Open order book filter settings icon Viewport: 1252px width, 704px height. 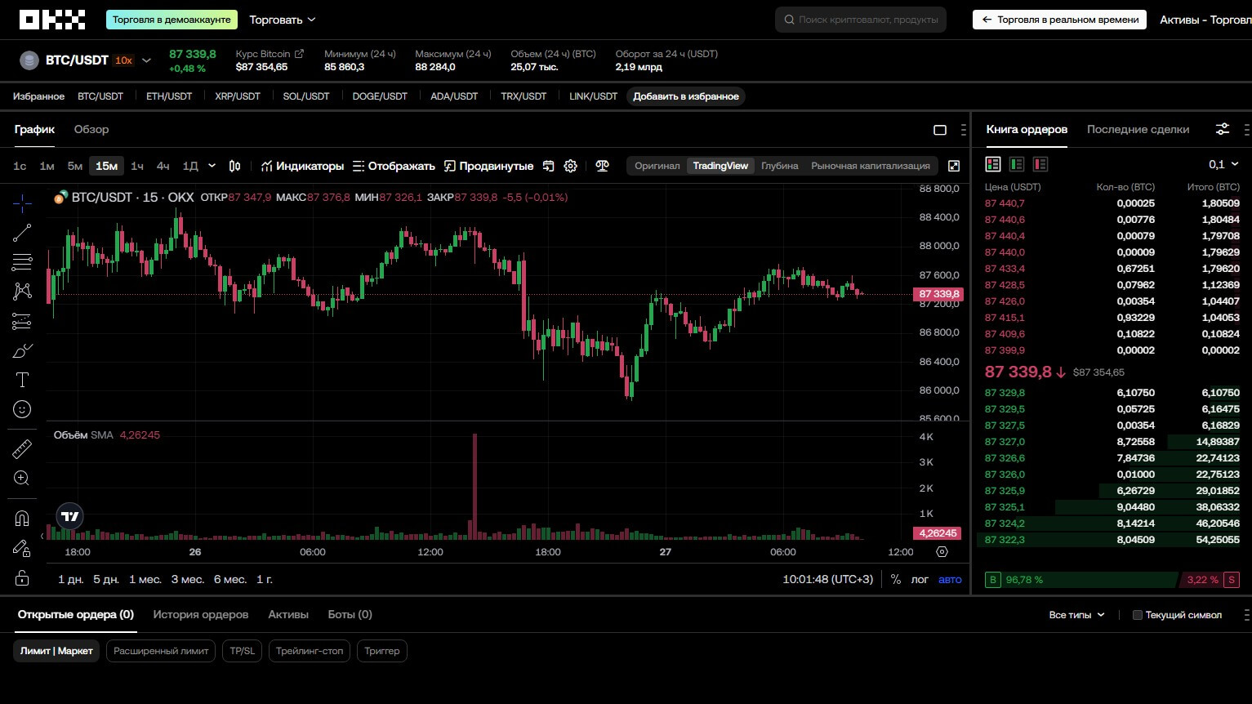tap(1222, 129)
